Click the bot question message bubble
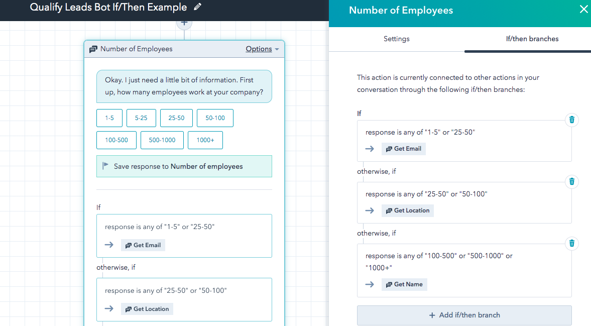 point(184,86)
